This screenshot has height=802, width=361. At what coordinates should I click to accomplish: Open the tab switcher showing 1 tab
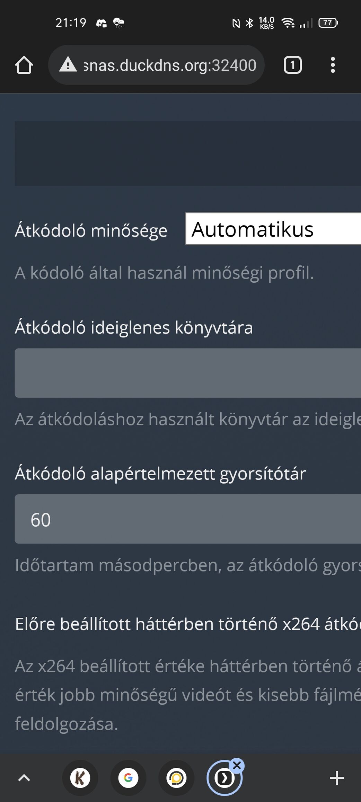293,65
